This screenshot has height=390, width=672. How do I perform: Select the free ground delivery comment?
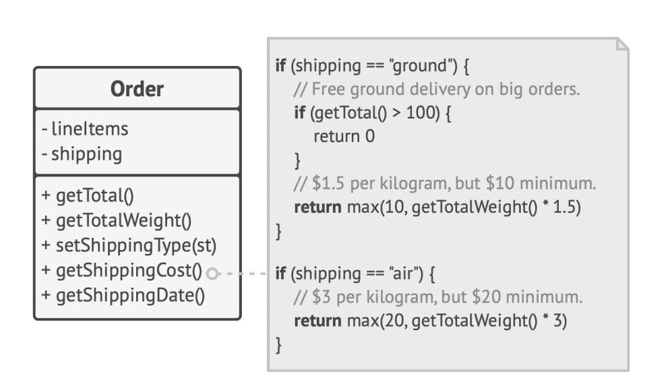click(437, 89)
